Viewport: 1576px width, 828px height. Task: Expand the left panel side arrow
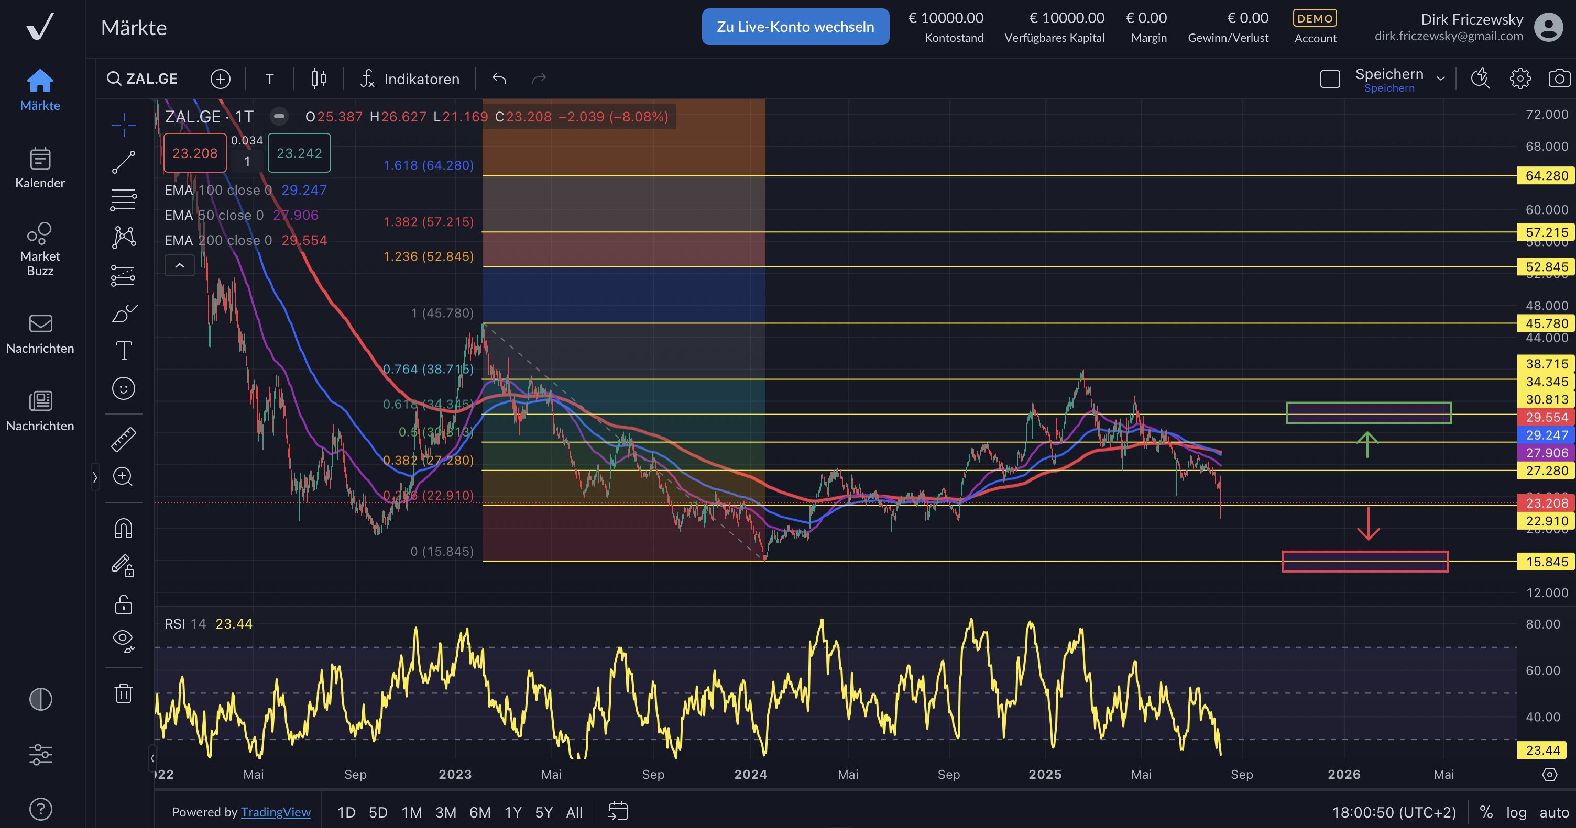click(x=95, y=478)
